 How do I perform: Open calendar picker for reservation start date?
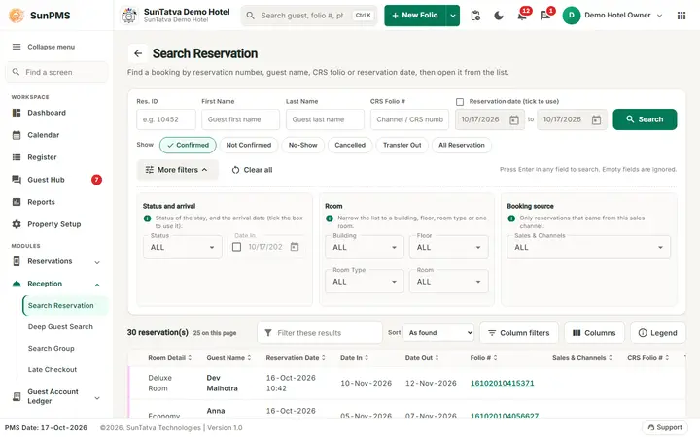click(514, 119)
